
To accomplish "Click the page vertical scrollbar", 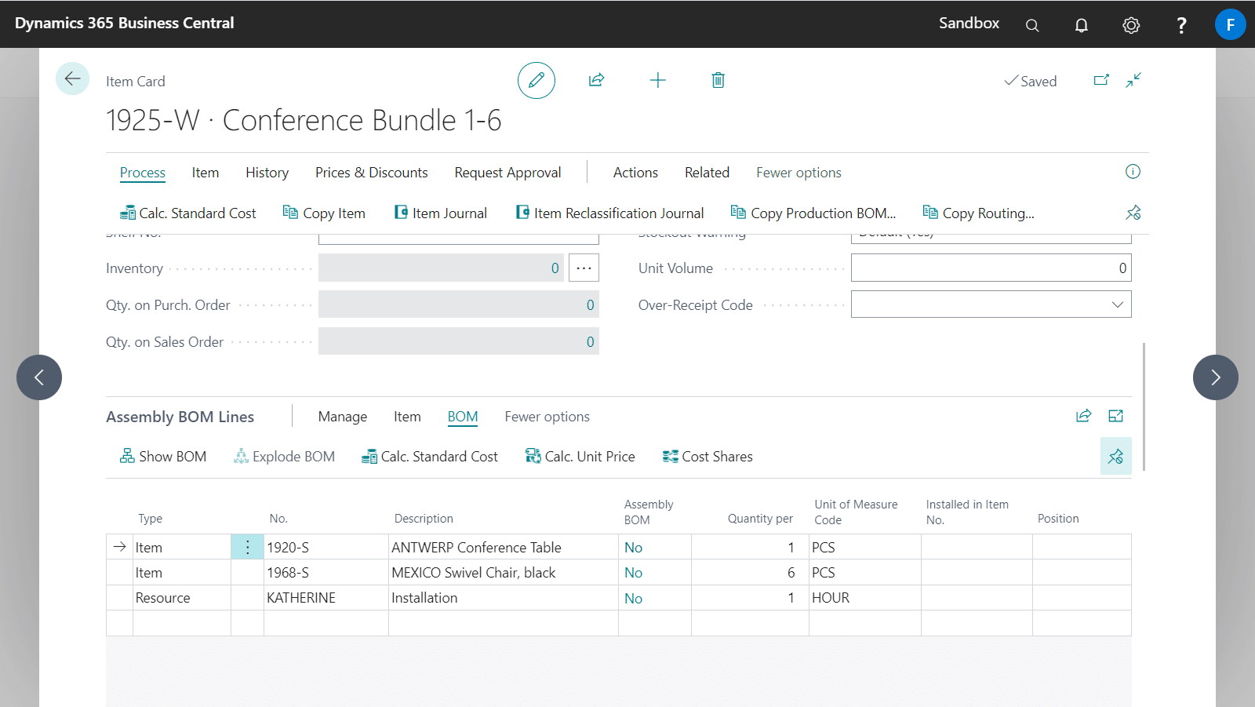I will click(x=1144, y=406).
